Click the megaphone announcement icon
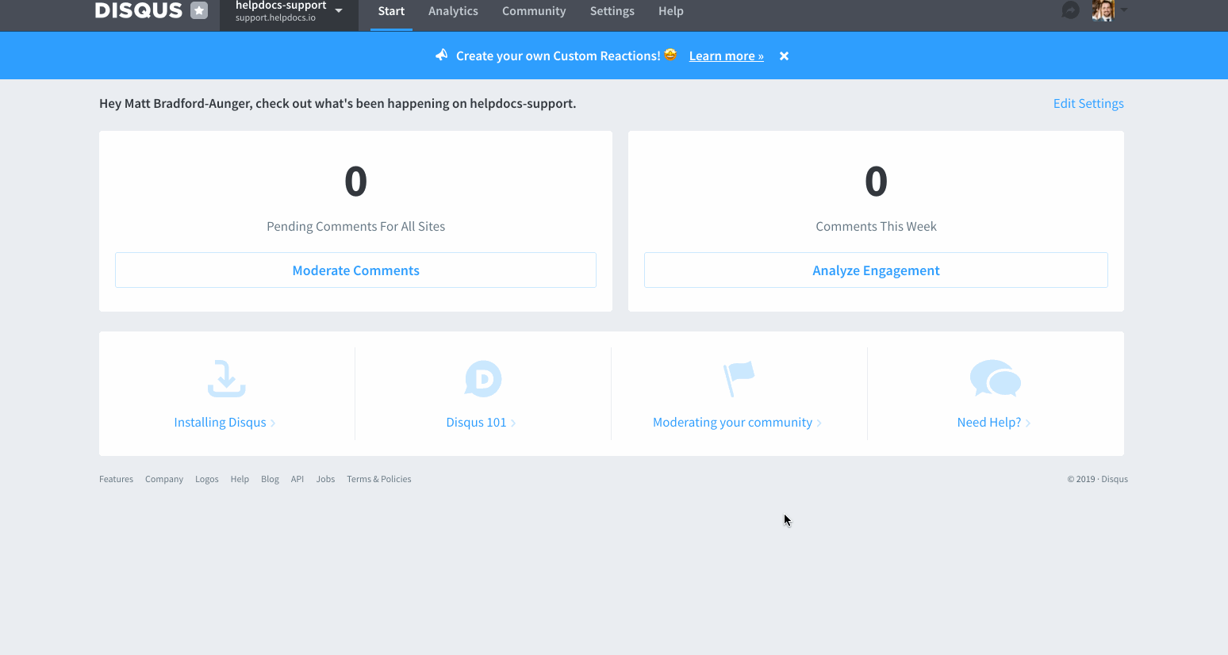Image resolution: width=1228 pixels, height=655 pixels. 442,55
